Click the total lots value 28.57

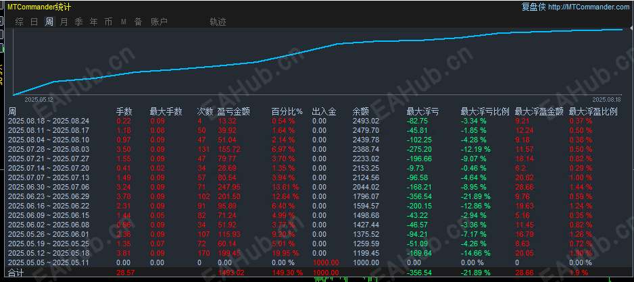click(125, 273)
